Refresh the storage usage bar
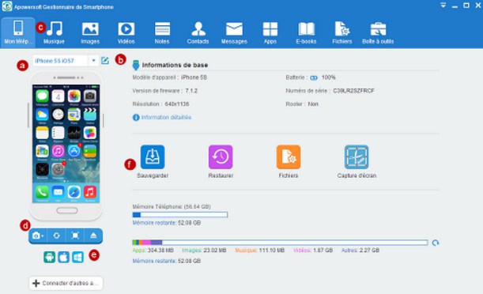Image resolution: width=483 pixels, height=294 pixels. [436, 243]
